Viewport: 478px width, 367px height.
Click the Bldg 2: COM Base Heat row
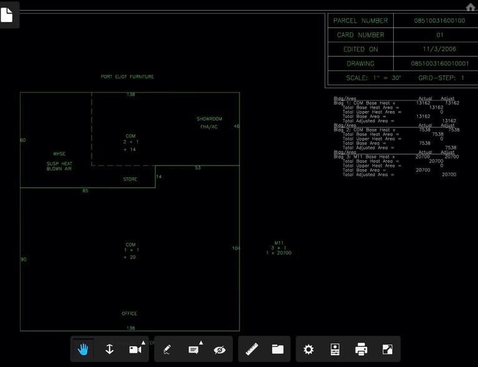396,130
